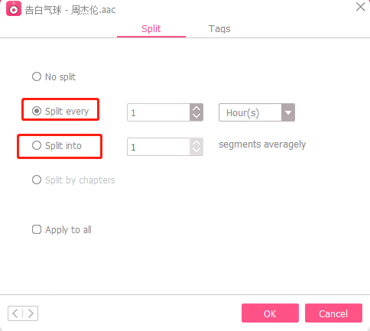This screenshot has width=370, height=331.
Task: Close the split dialog window
Action: [360, 7]
